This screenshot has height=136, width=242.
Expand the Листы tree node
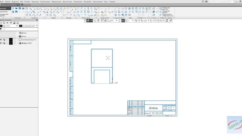tap(18, 36)
